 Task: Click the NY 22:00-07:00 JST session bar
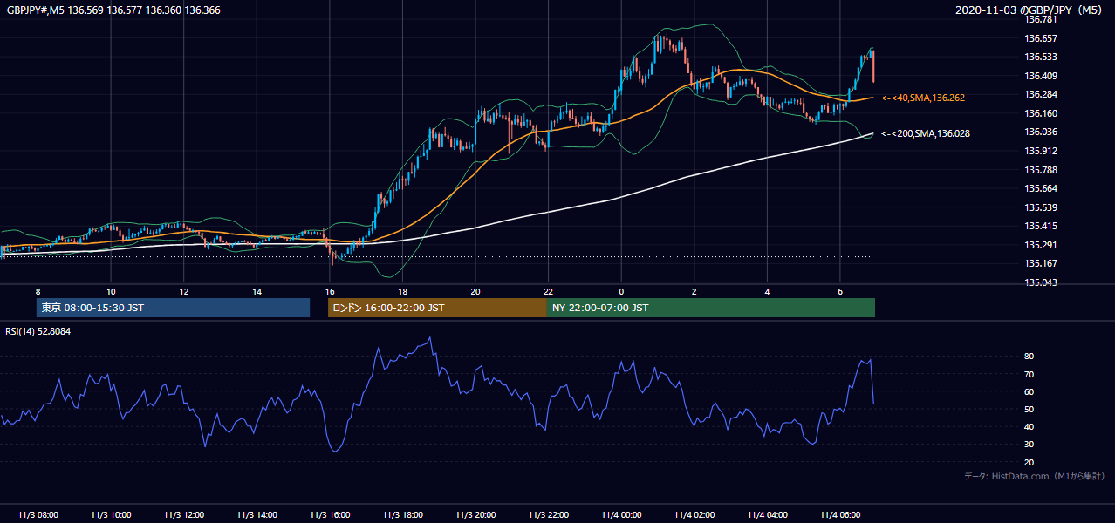711,308
